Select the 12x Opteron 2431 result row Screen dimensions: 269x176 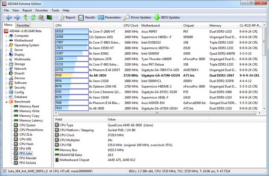pyautogui.click(x=158, y=37)
